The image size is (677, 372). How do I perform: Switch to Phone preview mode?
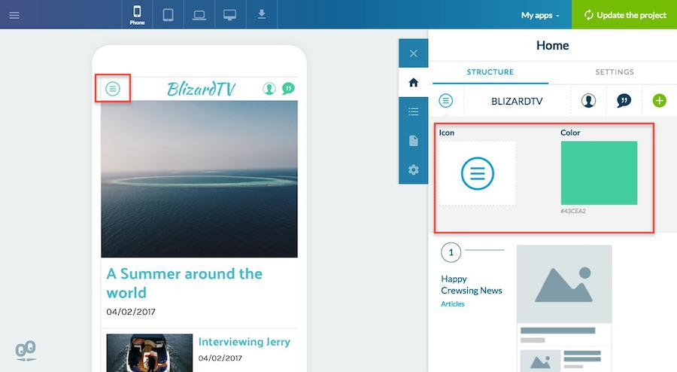coord(137,14)
